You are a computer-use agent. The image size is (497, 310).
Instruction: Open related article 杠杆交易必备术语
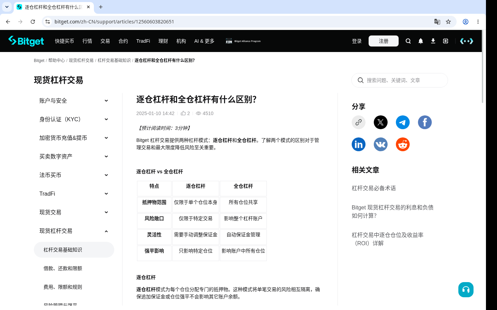click(x=374, y=188)
